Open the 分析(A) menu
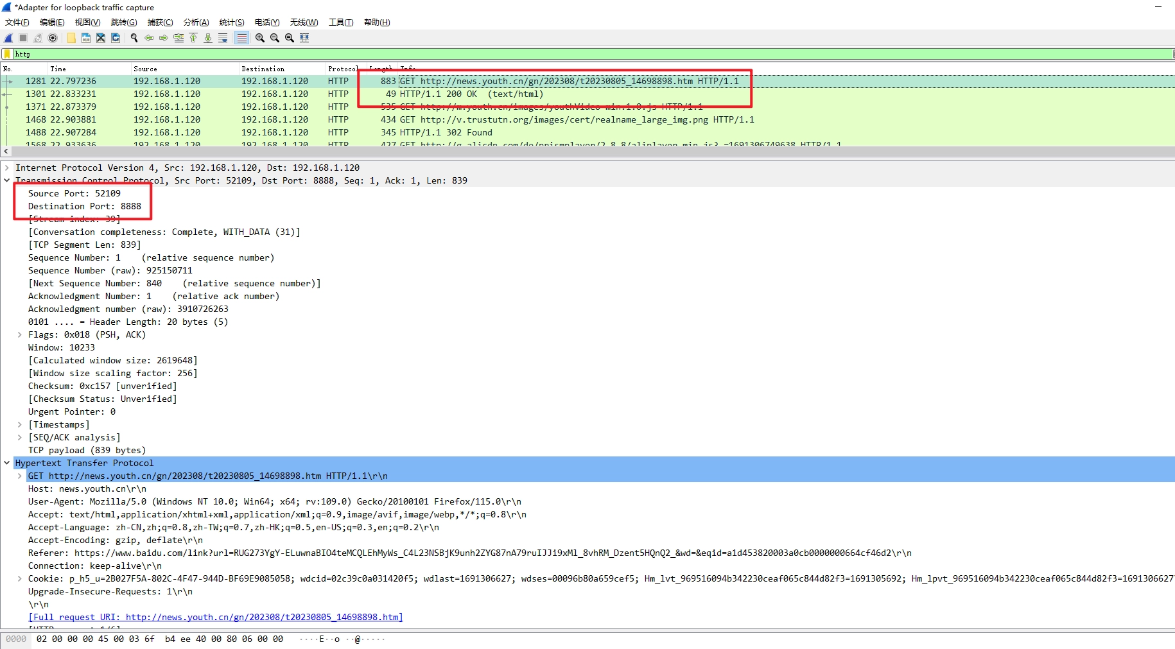Image resolution: width=1175 pixels, height=649 pixels. (x=196, y=22)
